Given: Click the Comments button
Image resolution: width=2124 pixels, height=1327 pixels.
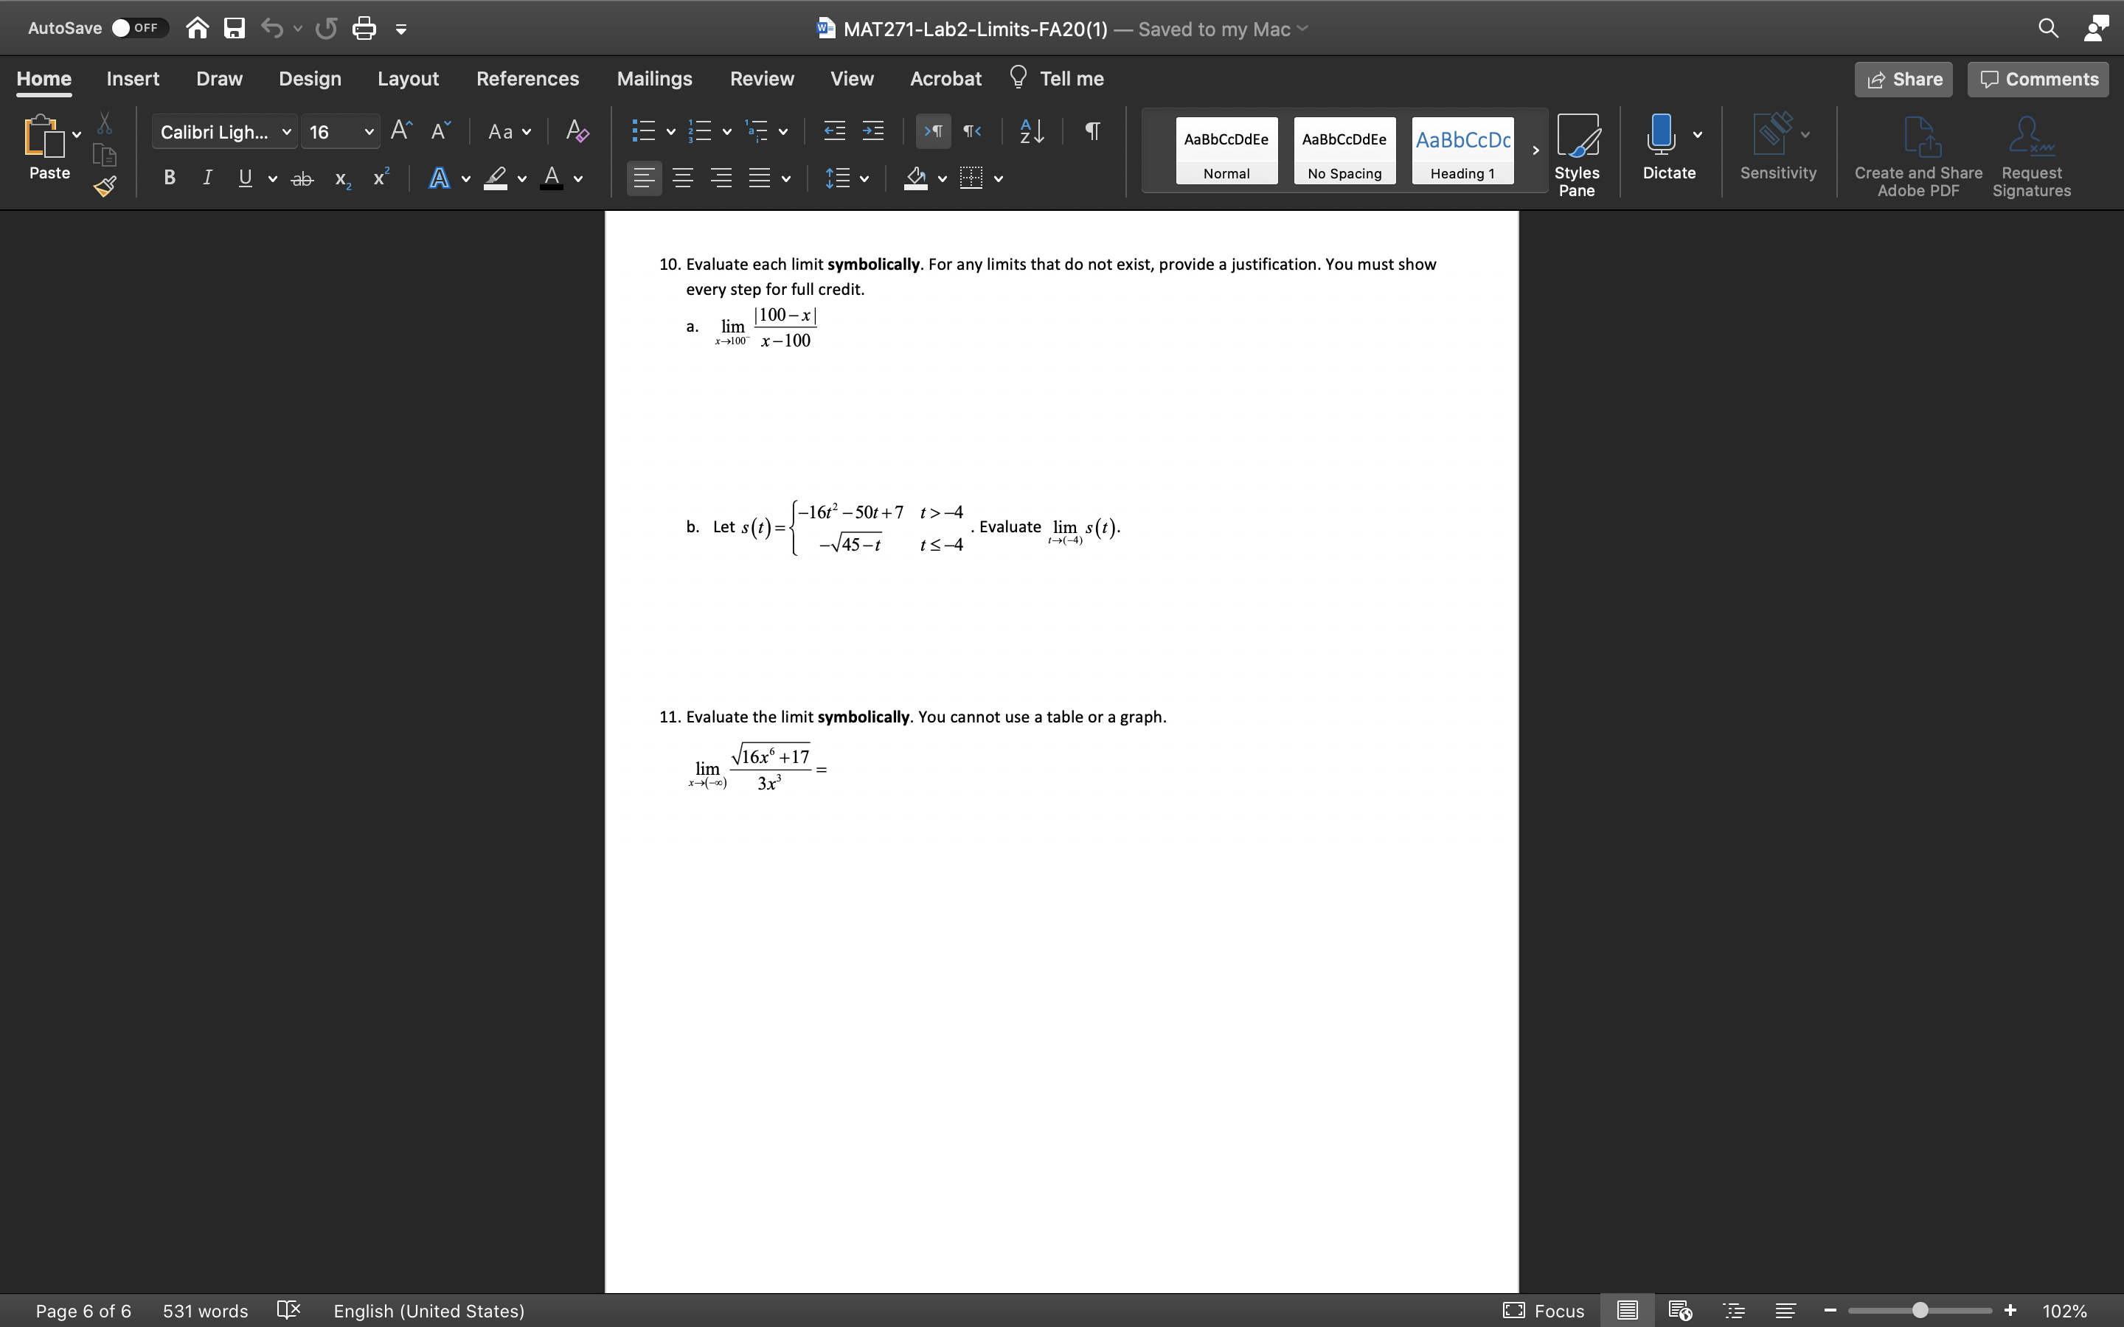Looking at the screenshot, I should click(2041, 78).
